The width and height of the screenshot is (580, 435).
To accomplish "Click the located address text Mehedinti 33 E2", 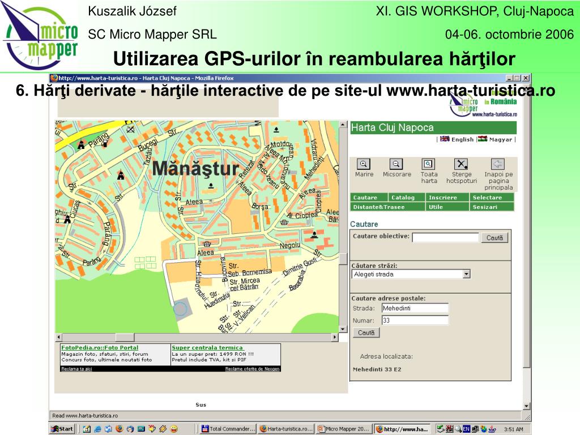I will 377,369.
